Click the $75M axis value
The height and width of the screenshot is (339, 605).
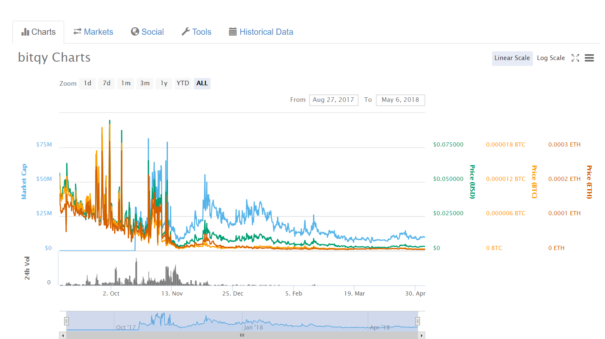click(x=44, y=144)
